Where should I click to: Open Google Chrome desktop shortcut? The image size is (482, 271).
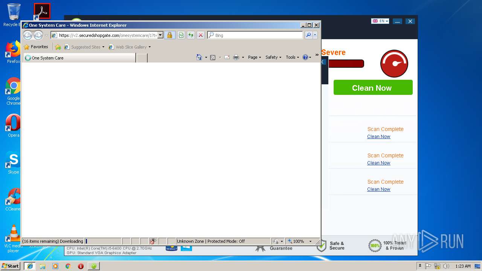13,91
